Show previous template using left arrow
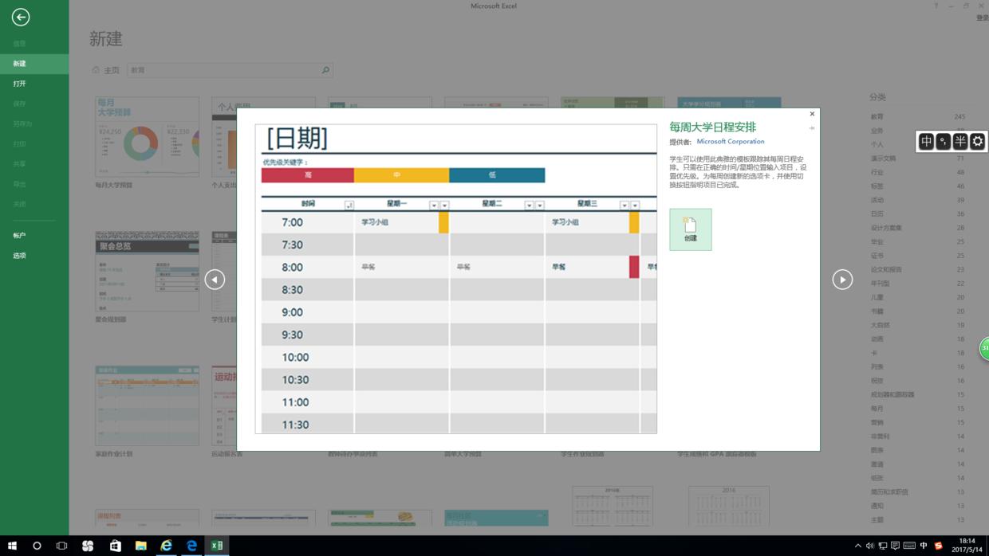This screenshot has width=989, height=556. coord(215,280)
